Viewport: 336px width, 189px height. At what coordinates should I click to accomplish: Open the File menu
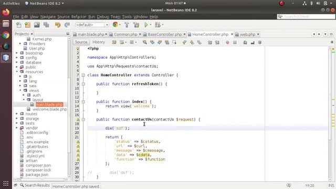[16, 17]
